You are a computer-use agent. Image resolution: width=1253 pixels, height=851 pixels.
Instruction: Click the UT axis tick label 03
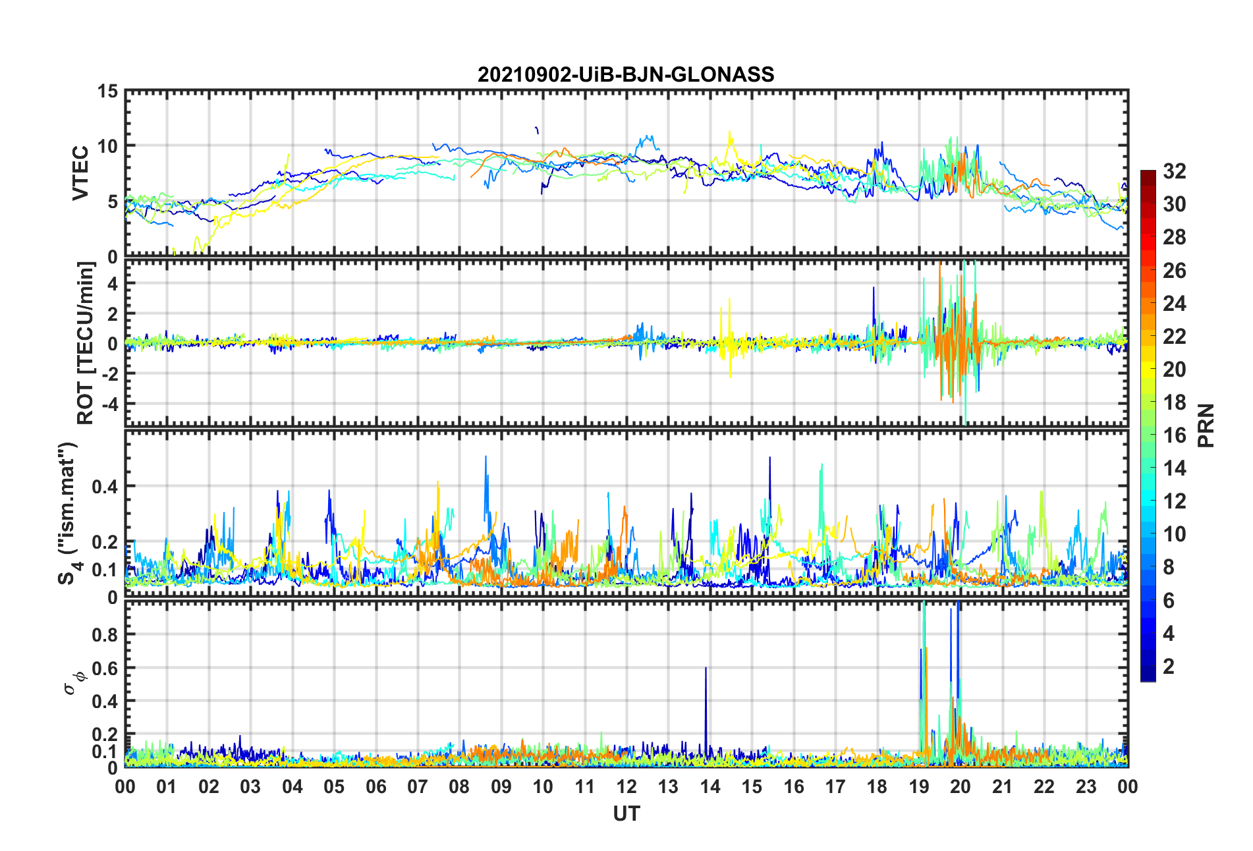(250, 786)
